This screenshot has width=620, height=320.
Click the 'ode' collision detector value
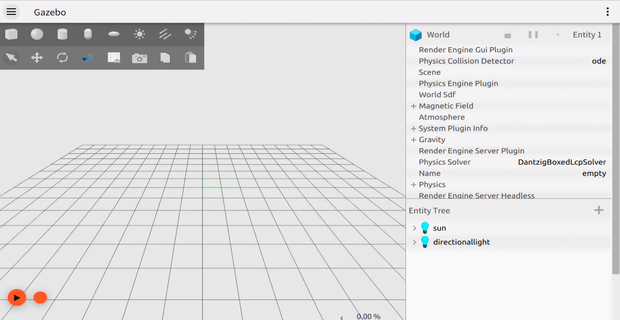[x=599, y=61]
